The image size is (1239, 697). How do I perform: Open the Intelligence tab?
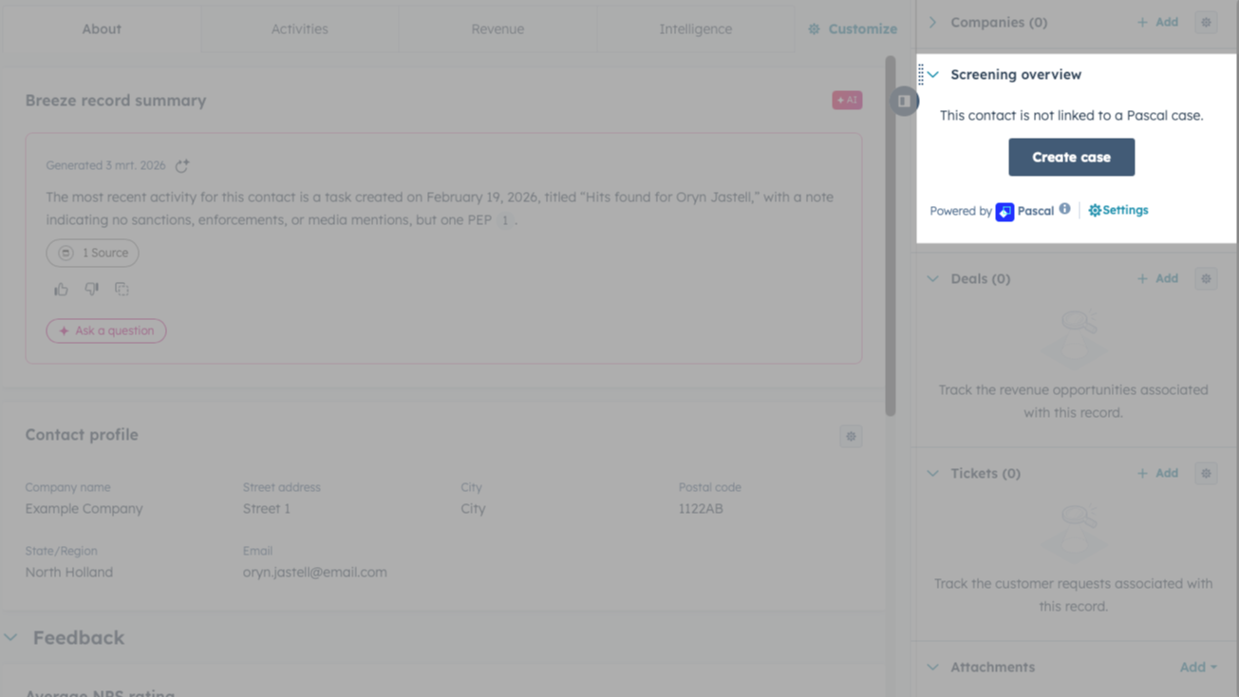pyautogui.click(x=695, y=29)
